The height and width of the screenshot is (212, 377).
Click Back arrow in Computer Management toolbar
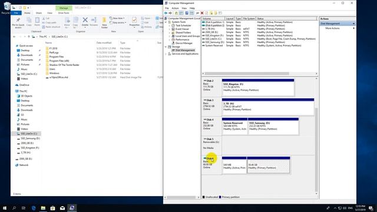click(166, 13)
